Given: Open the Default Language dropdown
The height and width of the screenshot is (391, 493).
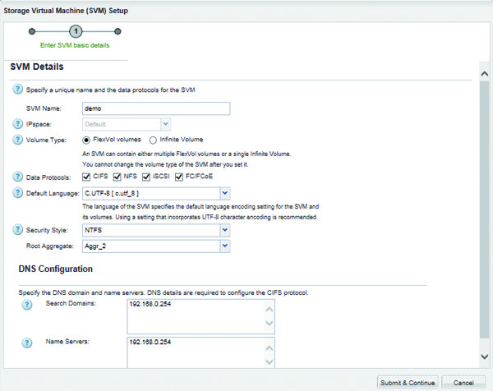Looking at the screenshot, I should [225, 193].
